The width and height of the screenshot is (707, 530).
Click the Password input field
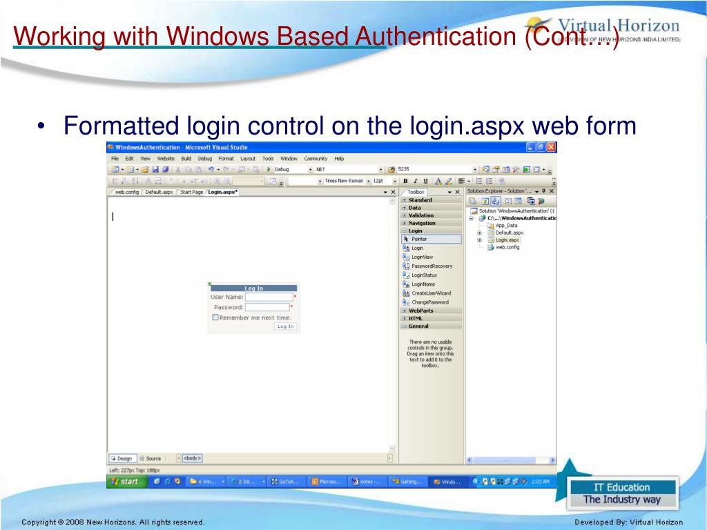tap(267, 307)
